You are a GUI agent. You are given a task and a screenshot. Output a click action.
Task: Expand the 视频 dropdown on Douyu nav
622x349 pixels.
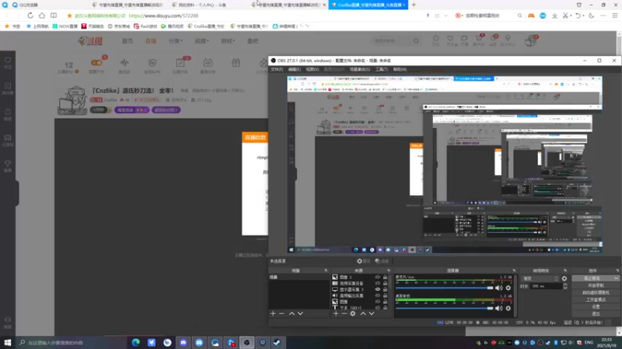point(201,41)
